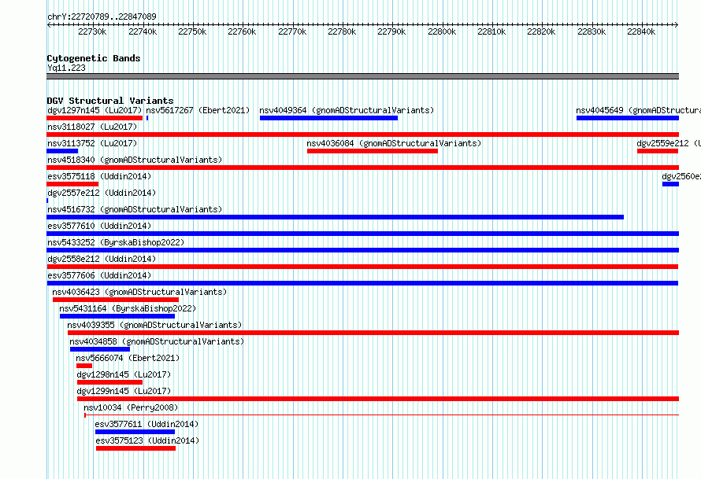Click the red bar under esv3575118
Image resolution: width=701 pixels, height=479 pixels.
72,184
